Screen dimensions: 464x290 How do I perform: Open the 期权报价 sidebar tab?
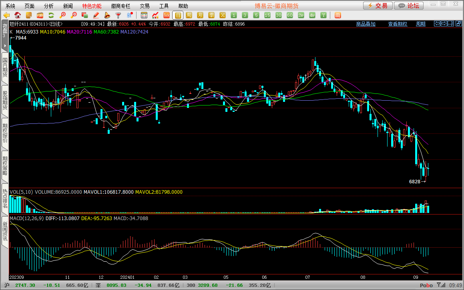point(5,133)
